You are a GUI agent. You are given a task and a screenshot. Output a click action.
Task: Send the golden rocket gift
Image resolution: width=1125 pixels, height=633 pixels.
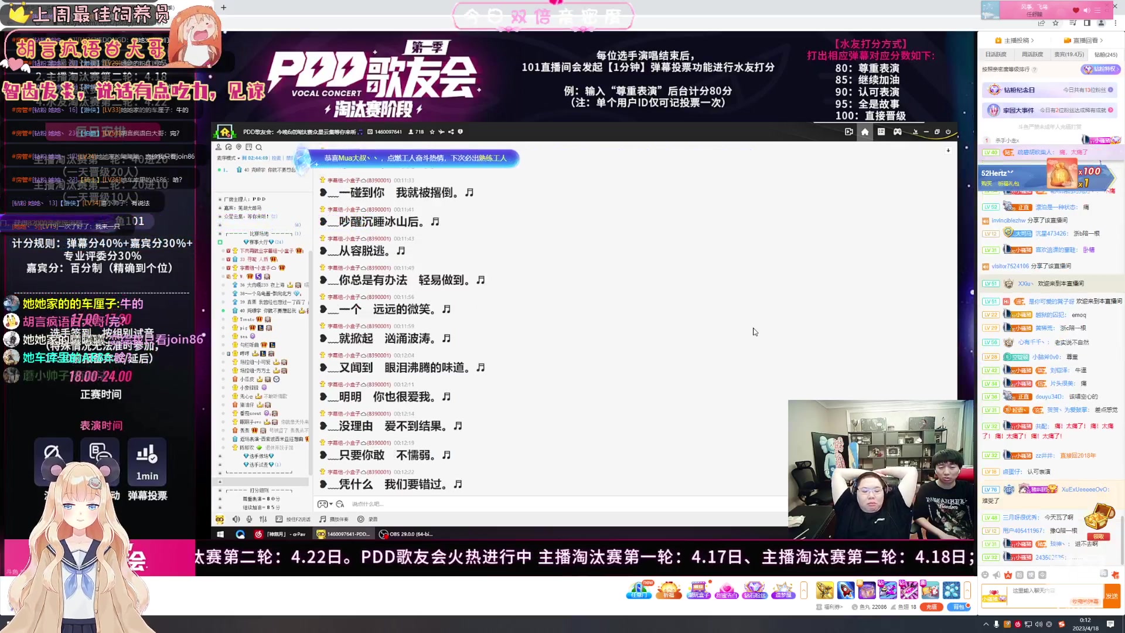pos(824,590)
